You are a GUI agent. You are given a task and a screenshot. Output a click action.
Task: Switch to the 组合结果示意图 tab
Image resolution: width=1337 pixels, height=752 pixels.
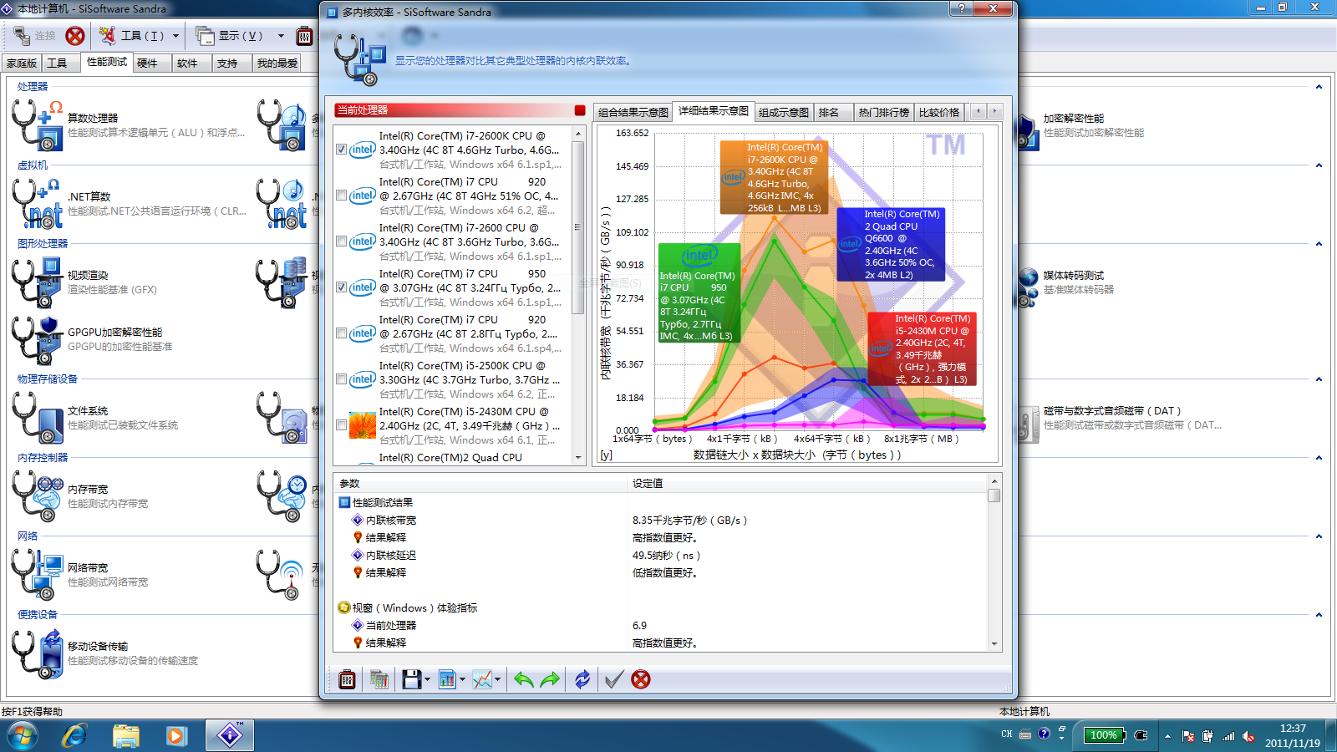pos(633,112)
